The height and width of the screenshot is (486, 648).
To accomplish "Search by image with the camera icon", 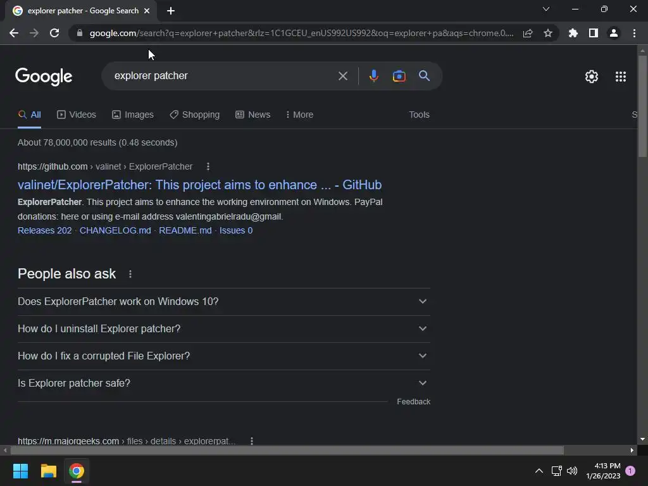I will (x=399, y=76).
